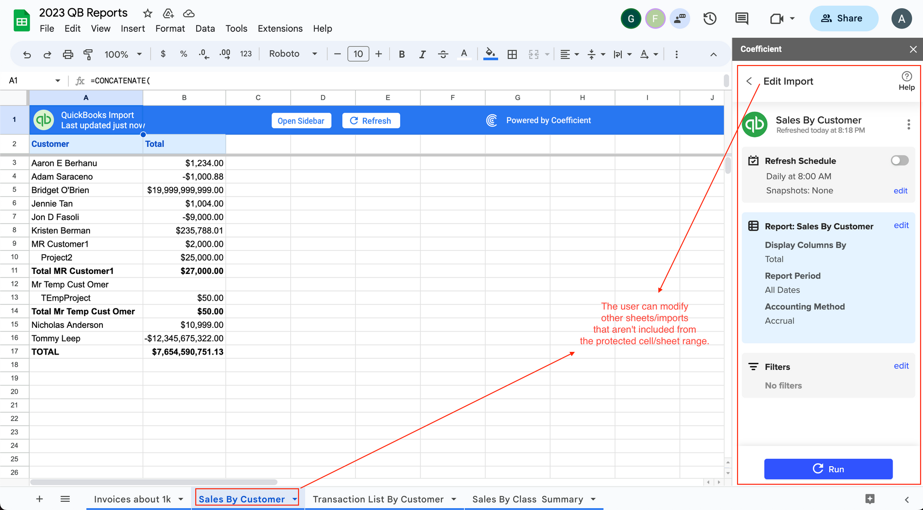This screenshot has width=923, height=510.
Task: Edit the import Filters
Action: coord(901,366)
